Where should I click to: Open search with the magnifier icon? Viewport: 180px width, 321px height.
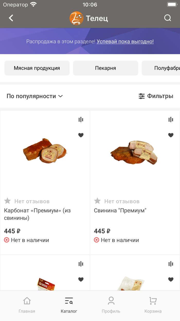click(168, 18)
